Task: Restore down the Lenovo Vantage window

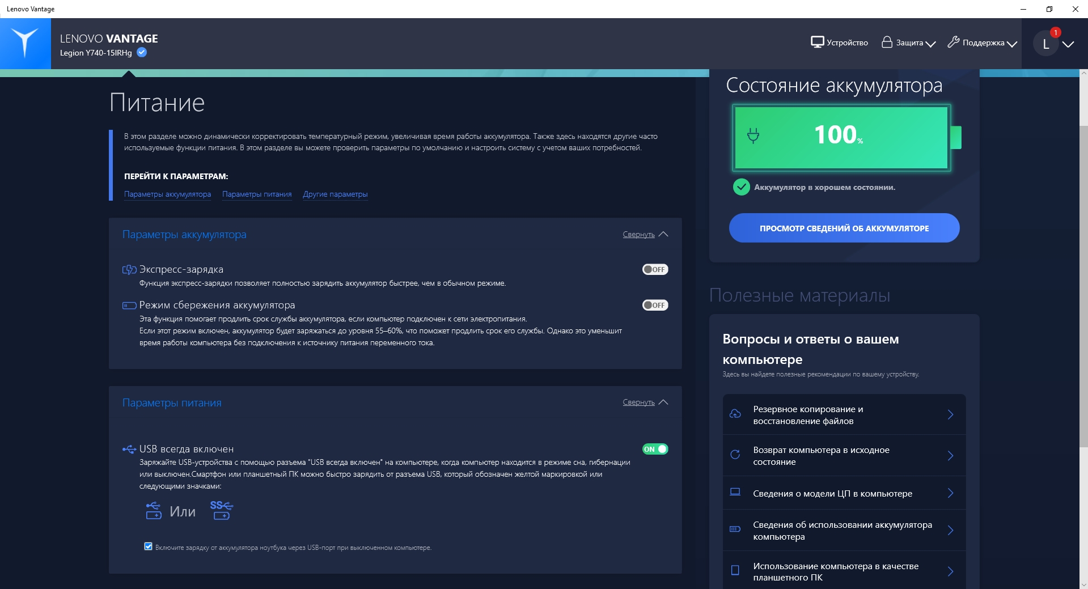Action: (x=1049, y=9)
